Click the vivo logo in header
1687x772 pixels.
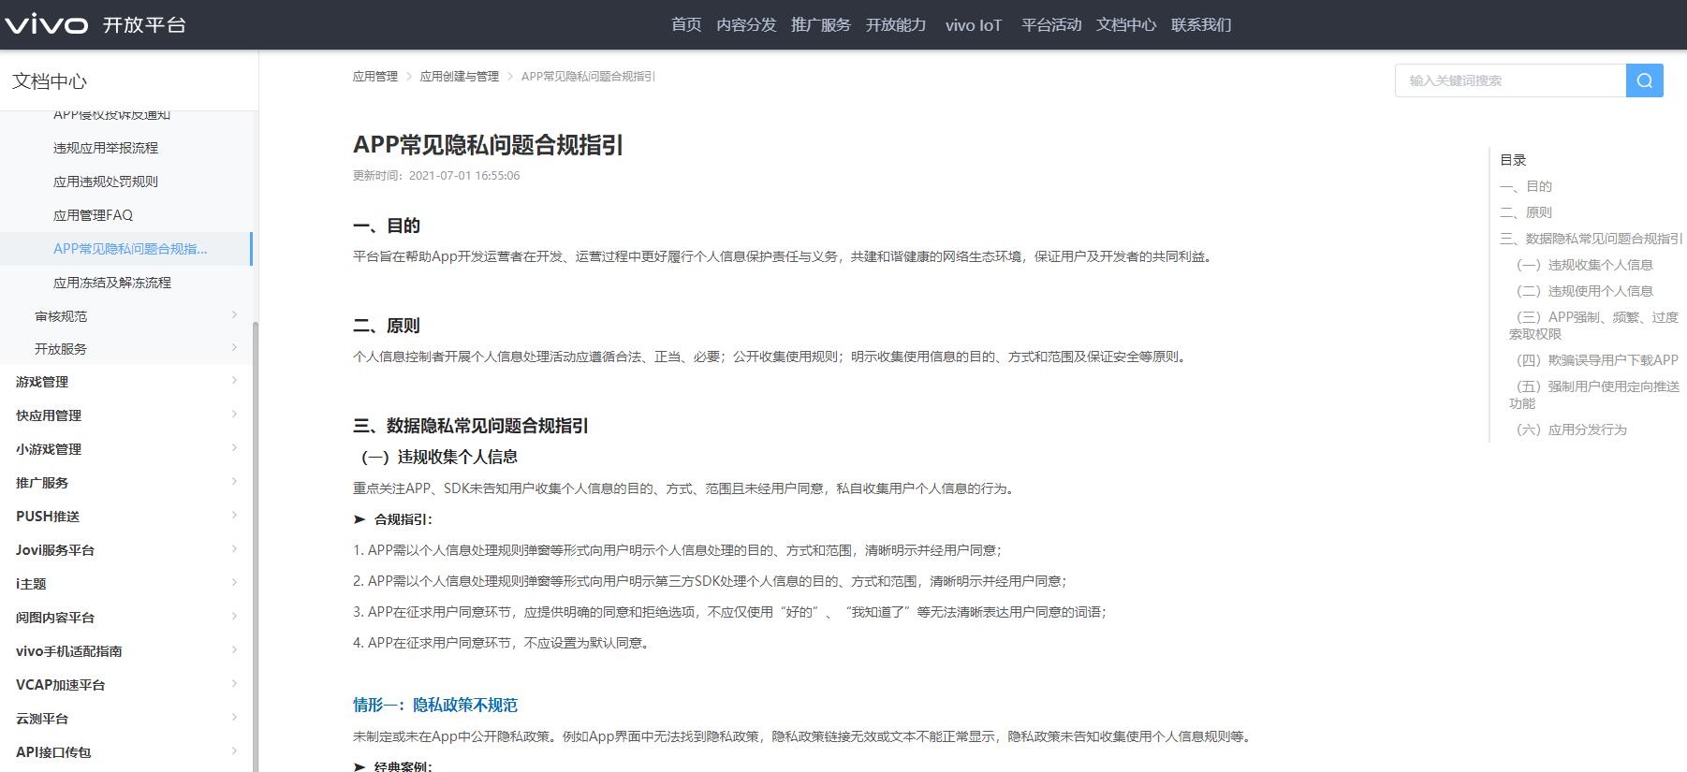pos(46,24)
